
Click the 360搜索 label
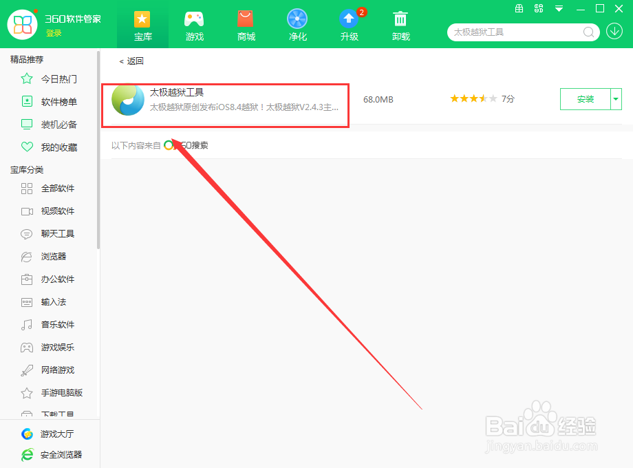tap(186, 145)
